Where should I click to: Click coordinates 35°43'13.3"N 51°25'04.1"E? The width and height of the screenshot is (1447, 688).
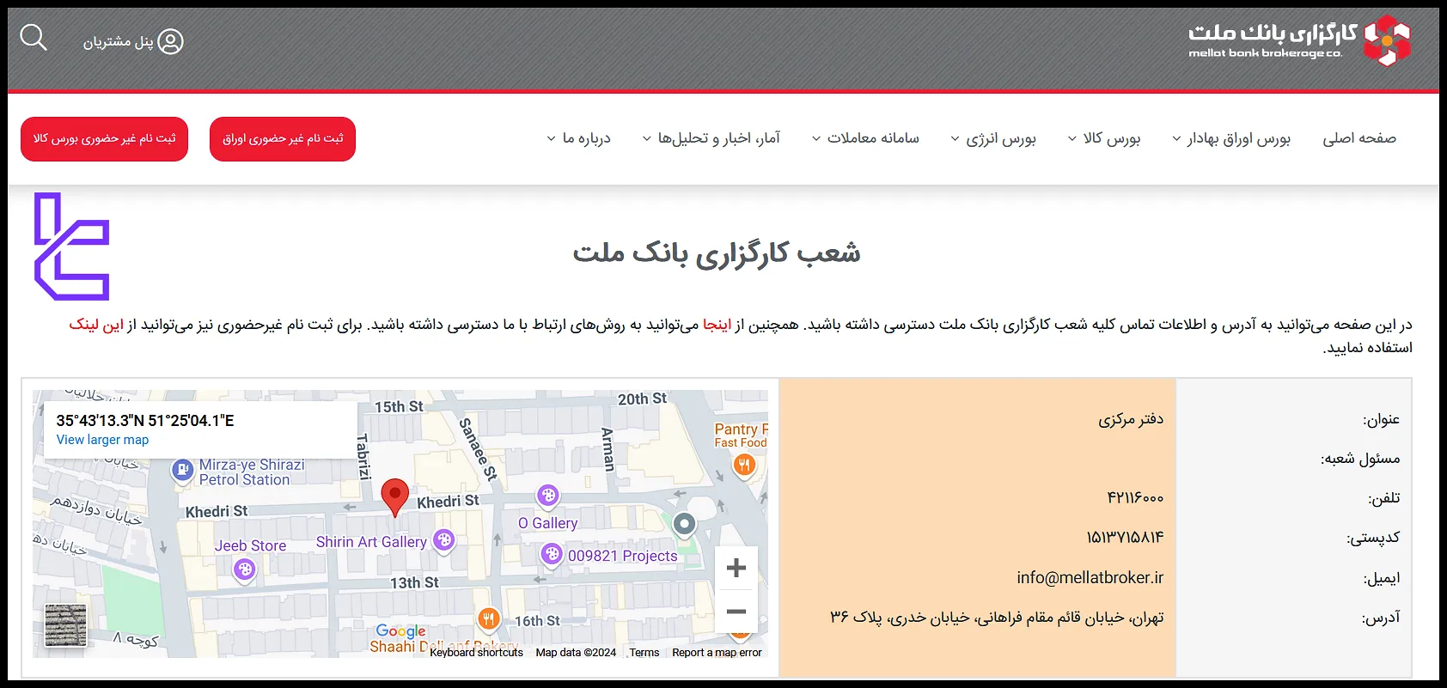[145, 420]
